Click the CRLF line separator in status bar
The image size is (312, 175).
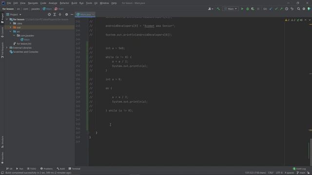271,173
